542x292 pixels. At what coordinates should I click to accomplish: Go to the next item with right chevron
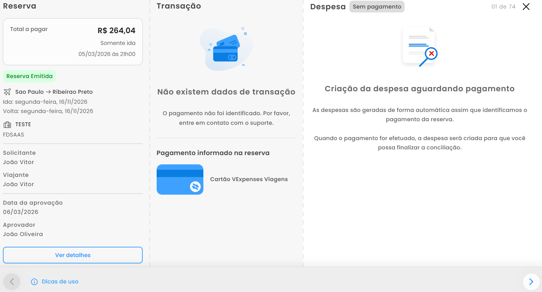tap(531, 282)
